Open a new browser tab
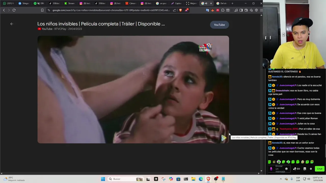 232,3
